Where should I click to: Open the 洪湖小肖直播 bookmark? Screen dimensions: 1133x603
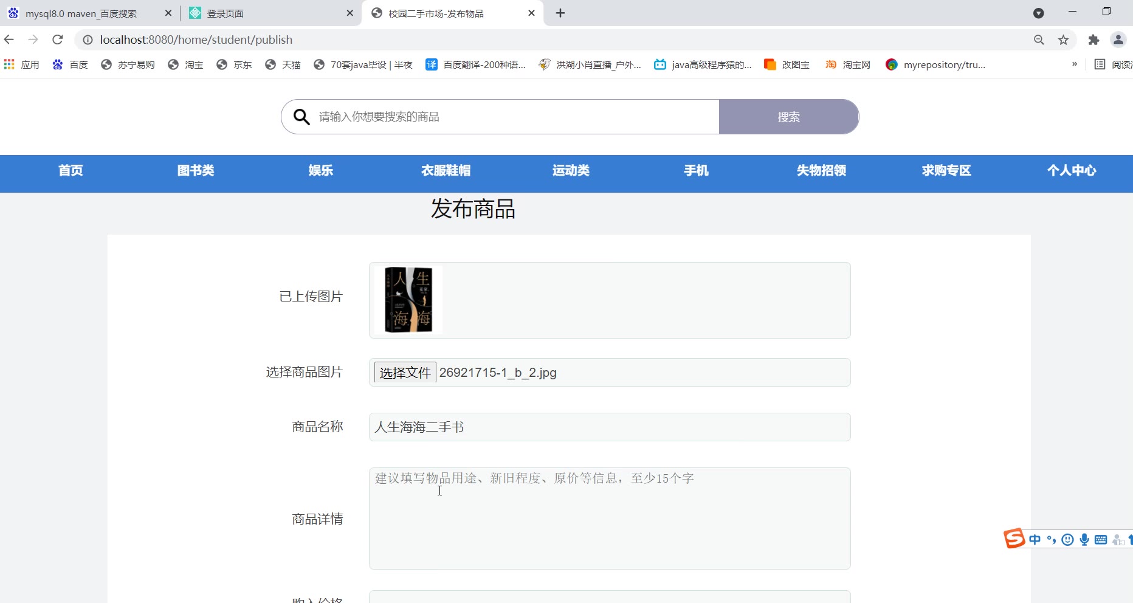pos(590,64)
